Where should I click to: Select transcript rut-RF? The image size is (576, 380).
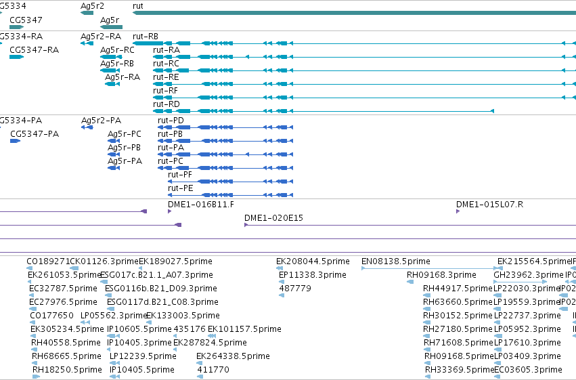pyautogui.click(x=165, y=91)
